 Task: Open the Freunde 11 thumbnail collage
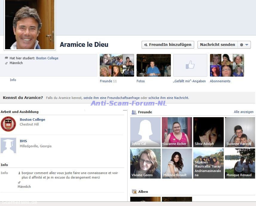tap(116, 65)
